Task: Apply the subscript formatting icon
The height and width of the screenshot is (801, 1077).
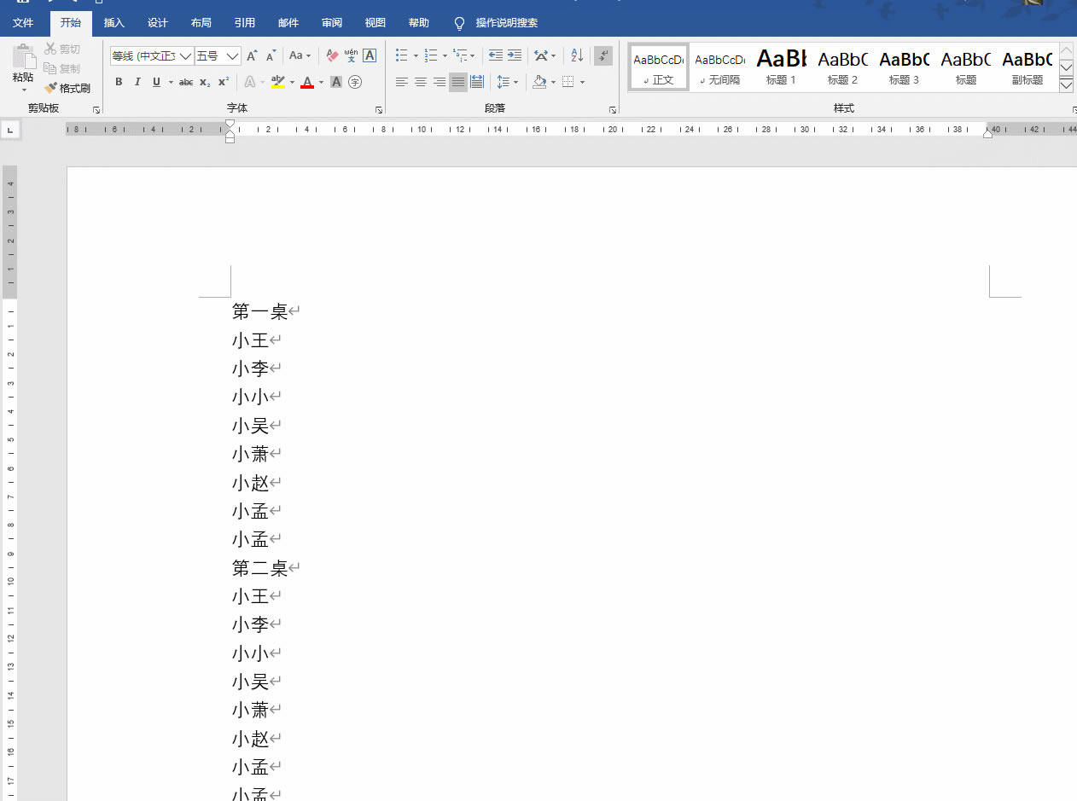Action: 205,82
